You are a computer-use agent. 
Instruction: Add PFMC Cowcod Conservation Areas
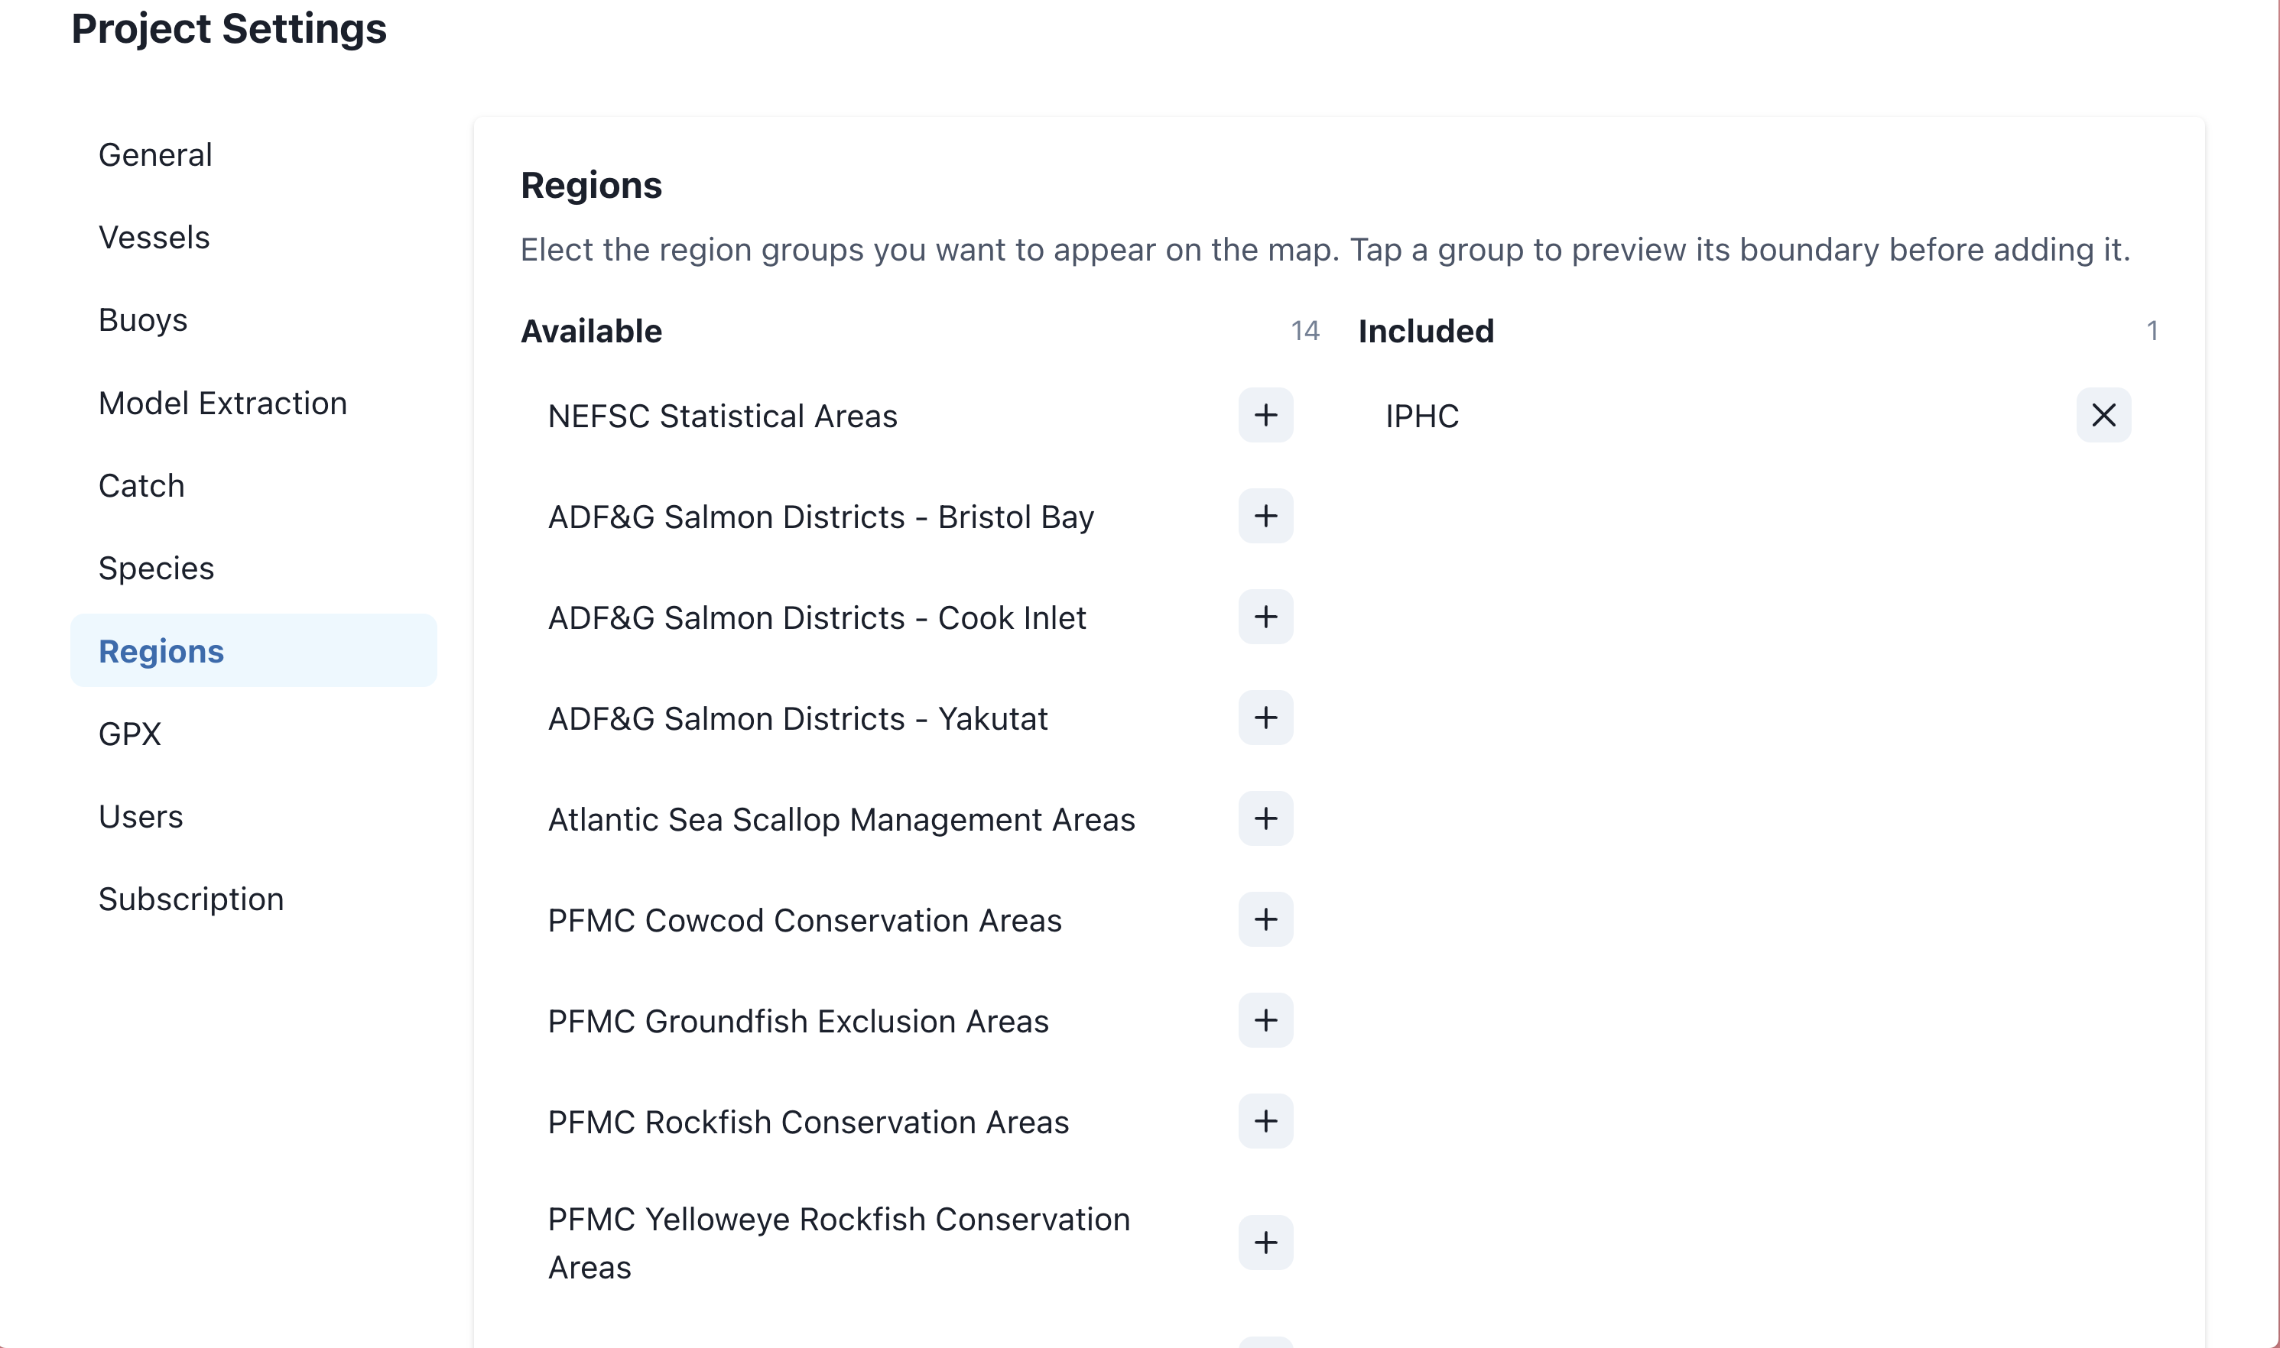point(1265,919)
